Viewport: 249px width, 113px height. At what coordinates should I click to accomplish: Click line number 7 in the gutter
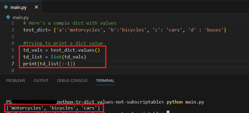pos(13,64)
